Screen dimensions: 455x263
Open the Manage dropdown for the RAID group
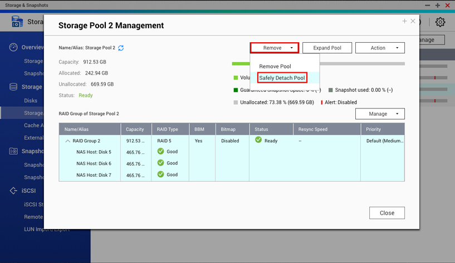380,114
